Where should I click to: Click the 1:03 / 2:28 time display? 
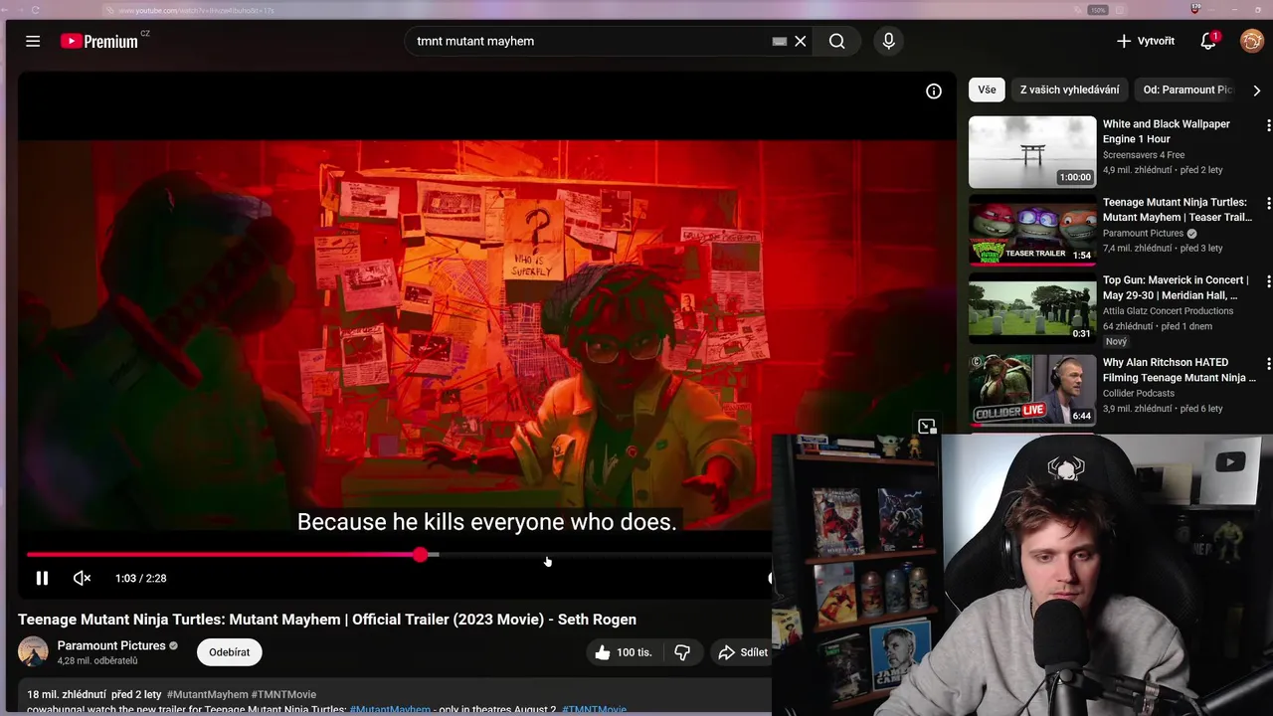141,578
